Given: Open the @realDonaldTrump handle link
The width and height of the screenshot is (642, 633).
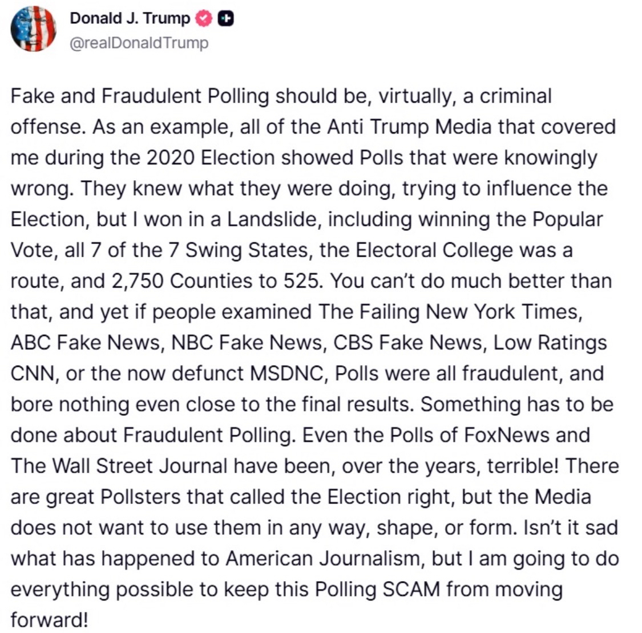Looking at the screenshot, I should pyautogui.click(x=139, y=43).
